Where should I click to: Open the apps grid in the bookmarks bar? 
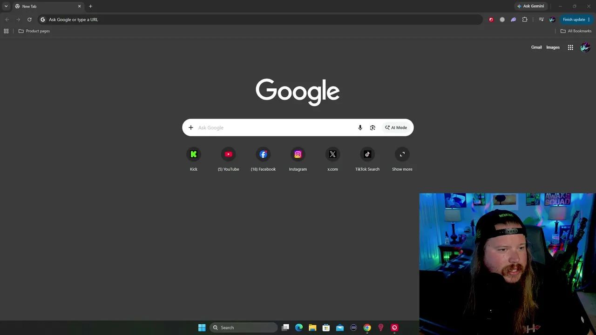(x=6, y=31)
